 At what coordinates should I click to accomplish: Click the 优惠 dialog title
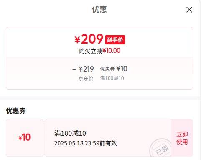99,10
